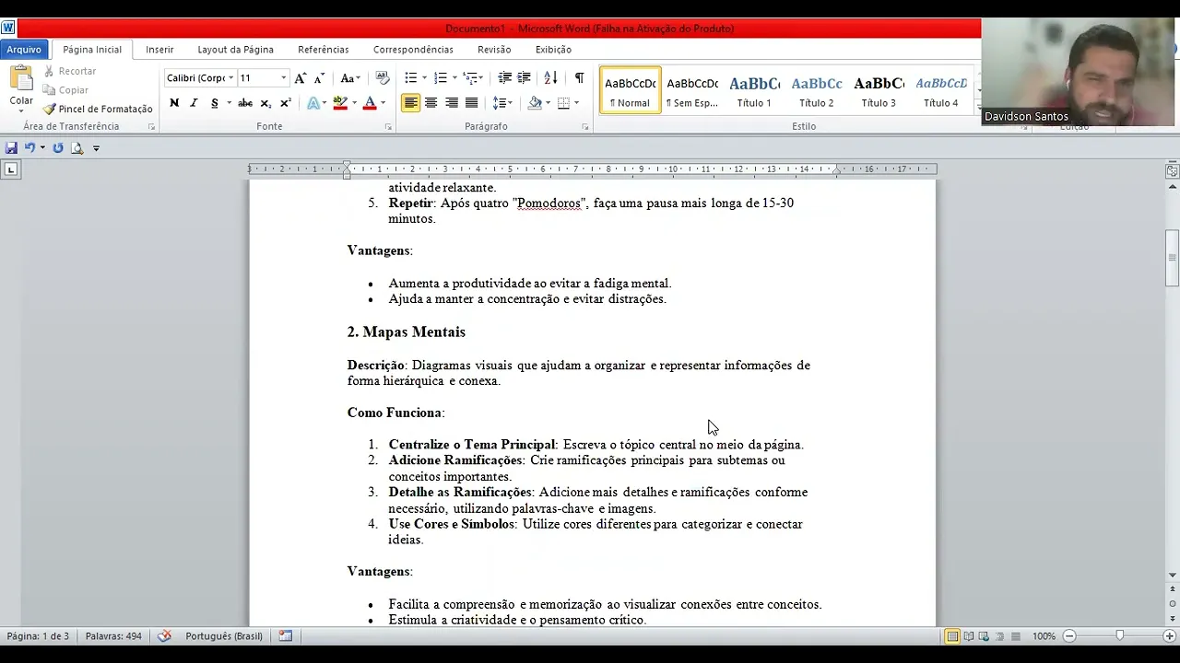Apply the Sem Esp... style

(x=692, y=90)
